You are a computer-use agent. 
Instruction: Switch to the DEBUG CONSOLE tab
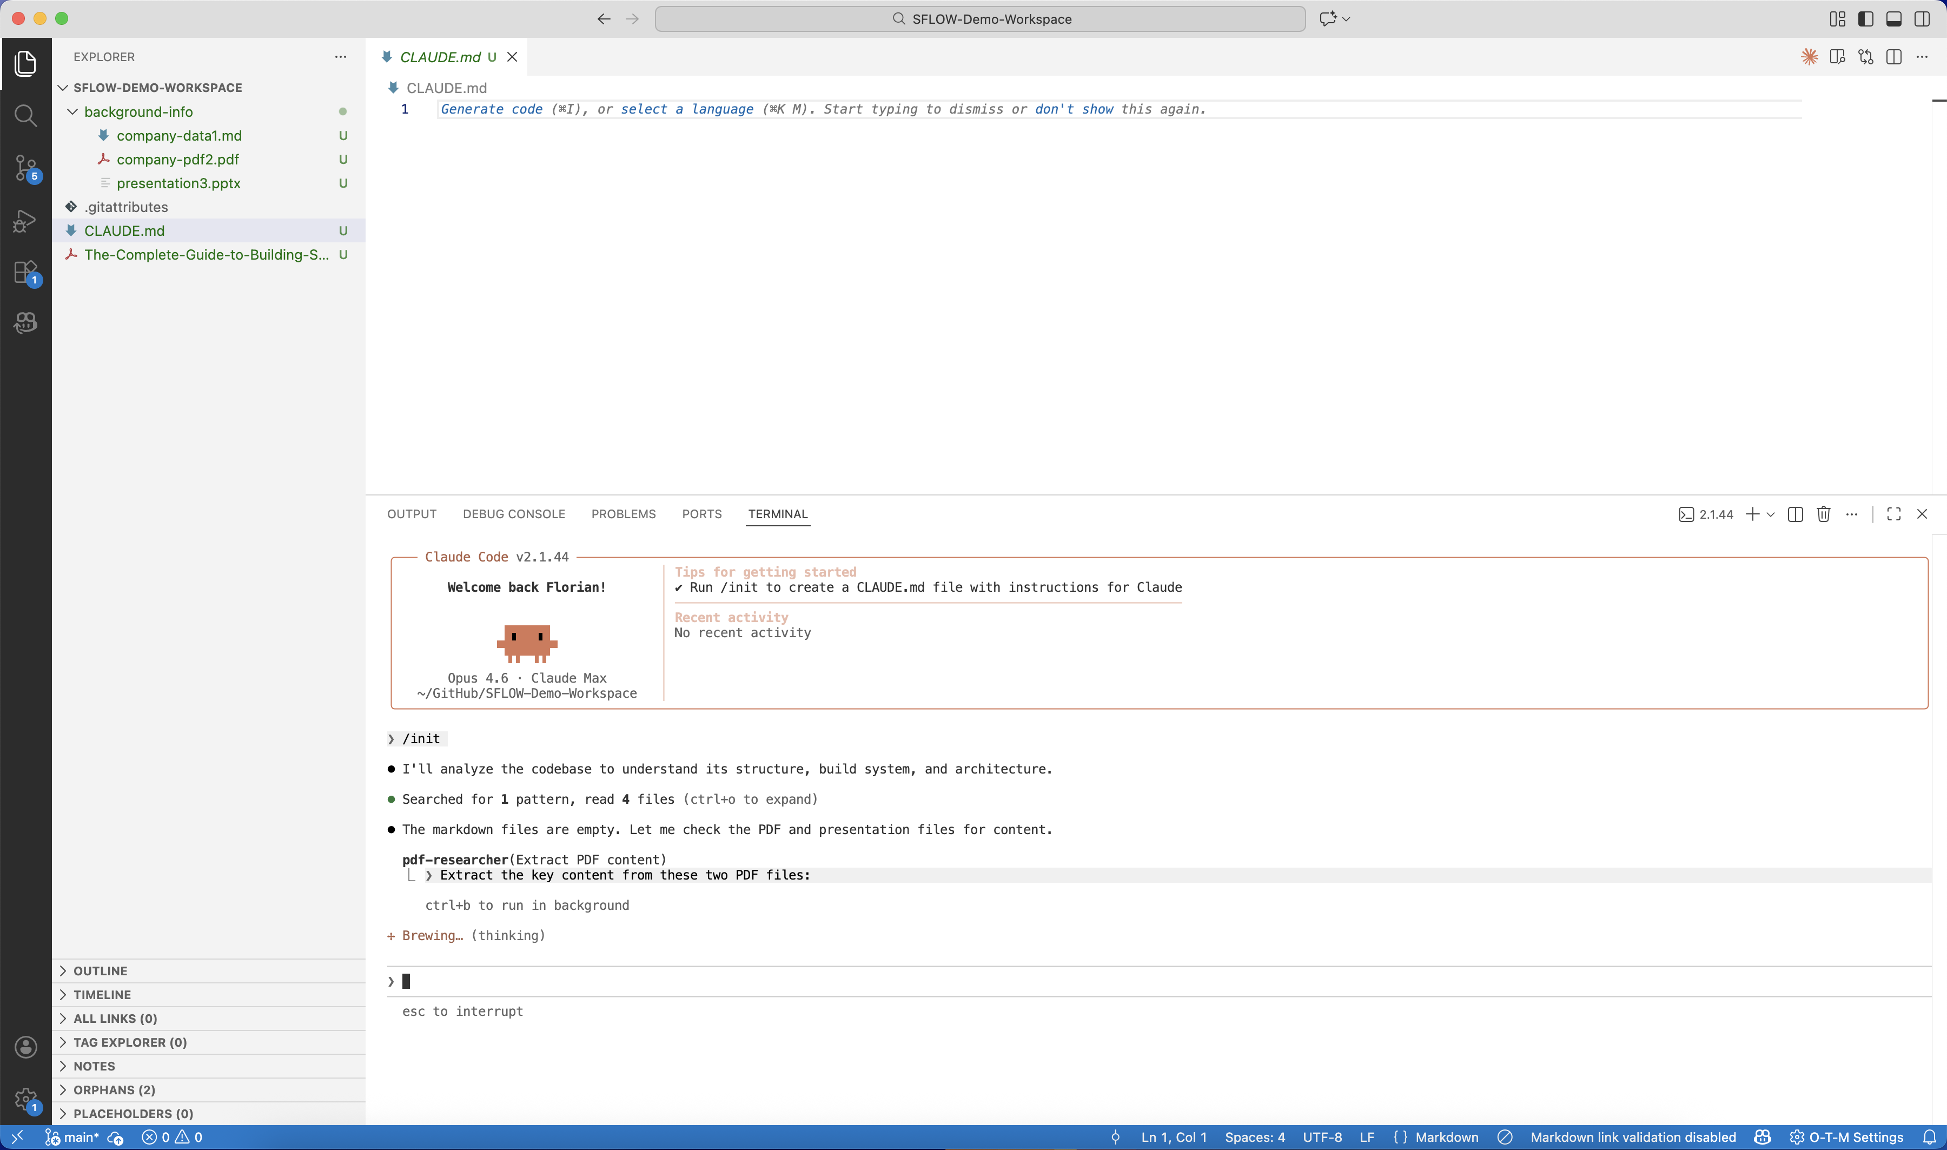click(x=513, y=514)
